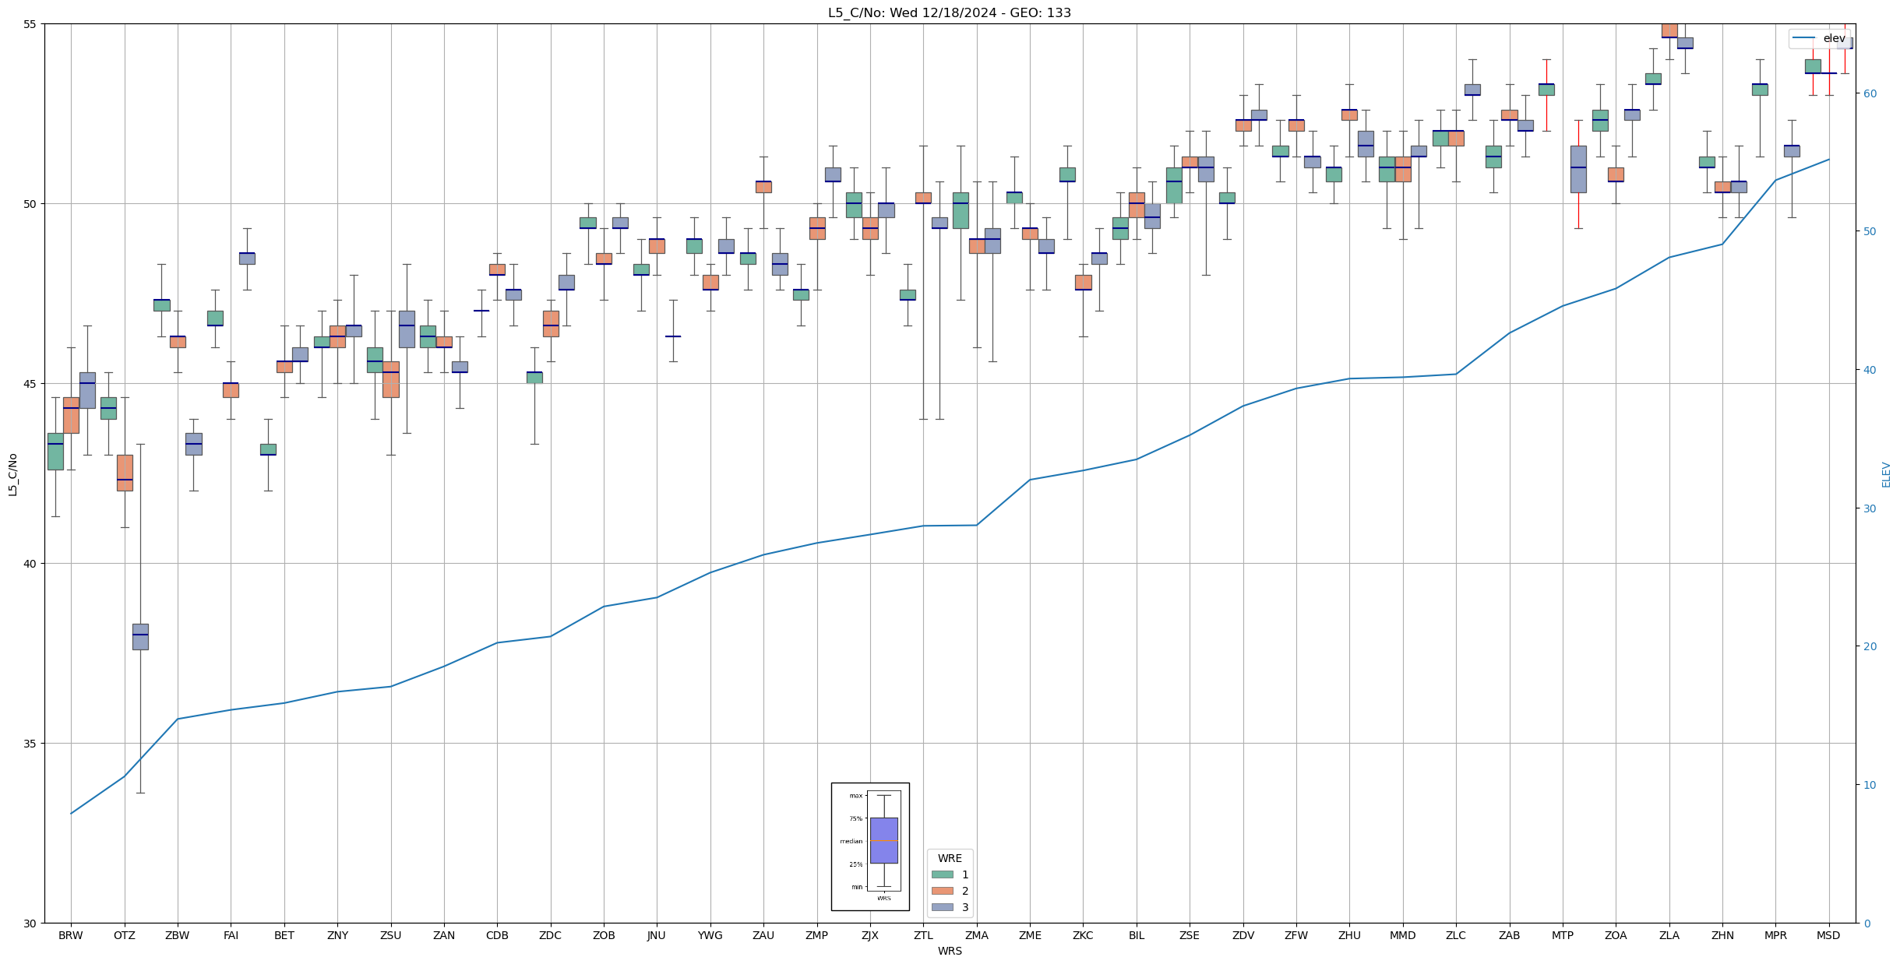The height and width of the screenshot is (964, 1900).
Task: Click the WRE legend title
Action: tap(950, 858)
